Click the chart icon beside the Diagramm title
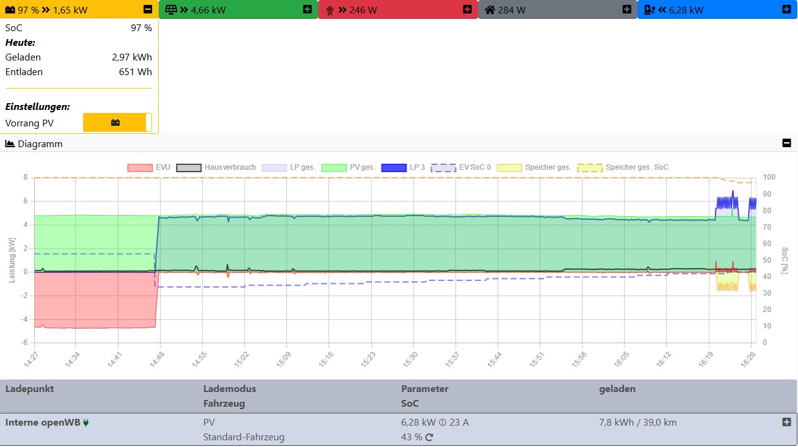The height and width of the screenshot is (447, 798). point(10,144)
